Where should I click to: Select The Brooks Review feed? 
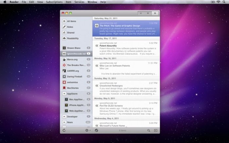tap(76, 65)
